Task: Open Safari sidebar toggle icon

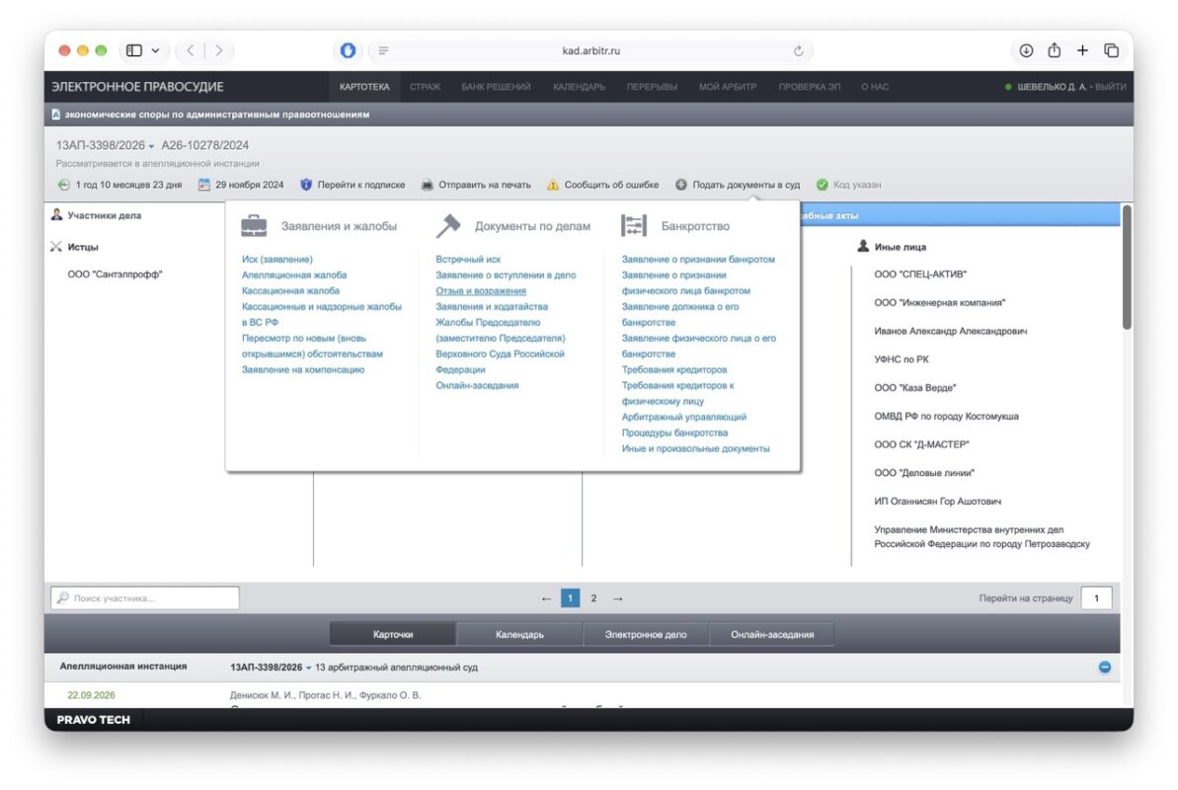Action: click(134, 50)
